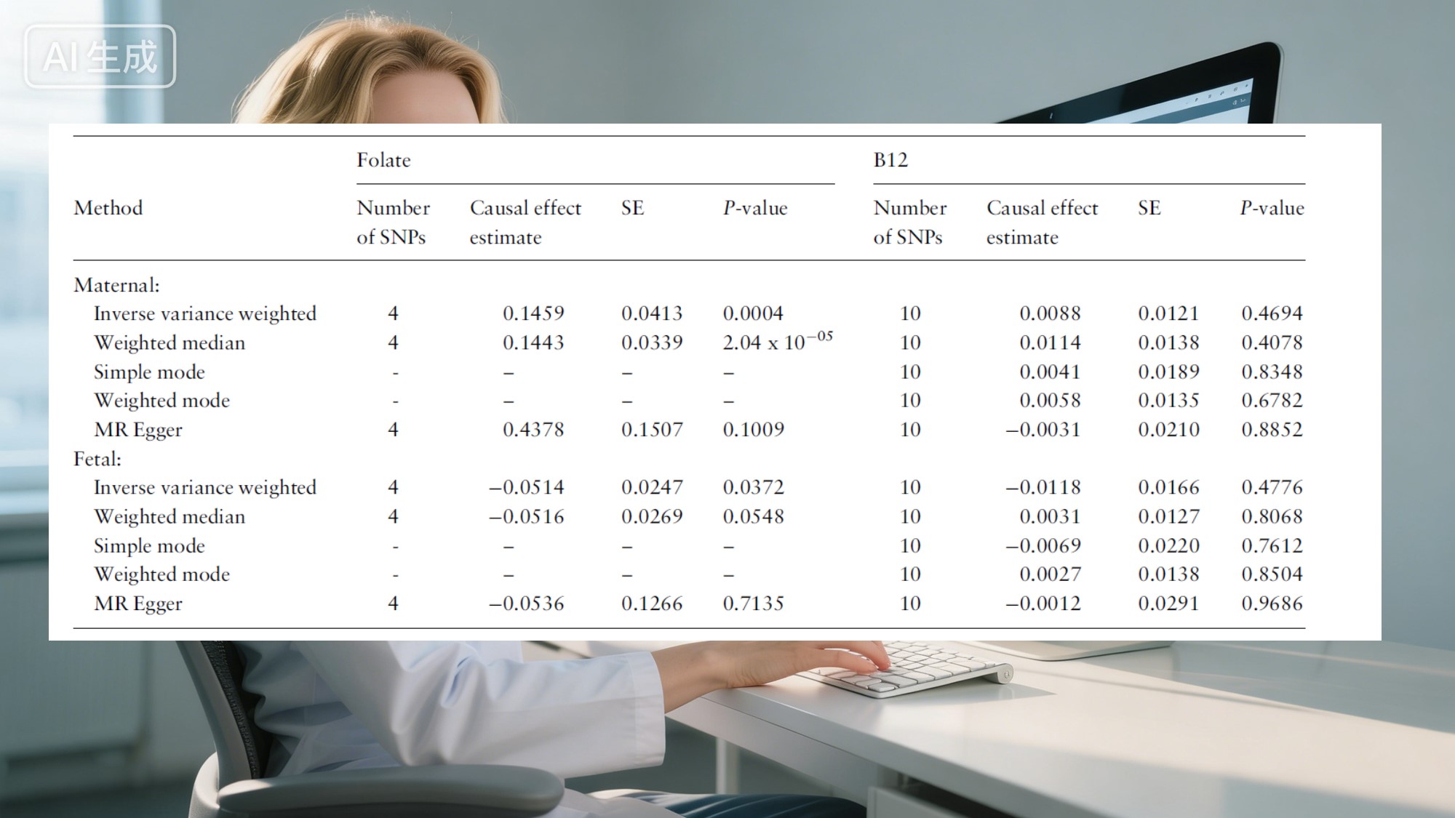Click the AI生成 watermark badge

pyautogui.click(x=100, y=57)
